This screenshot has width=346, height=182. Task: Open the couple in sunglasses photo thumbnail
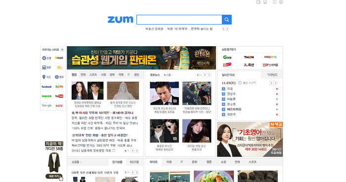(x=164, y=131)
